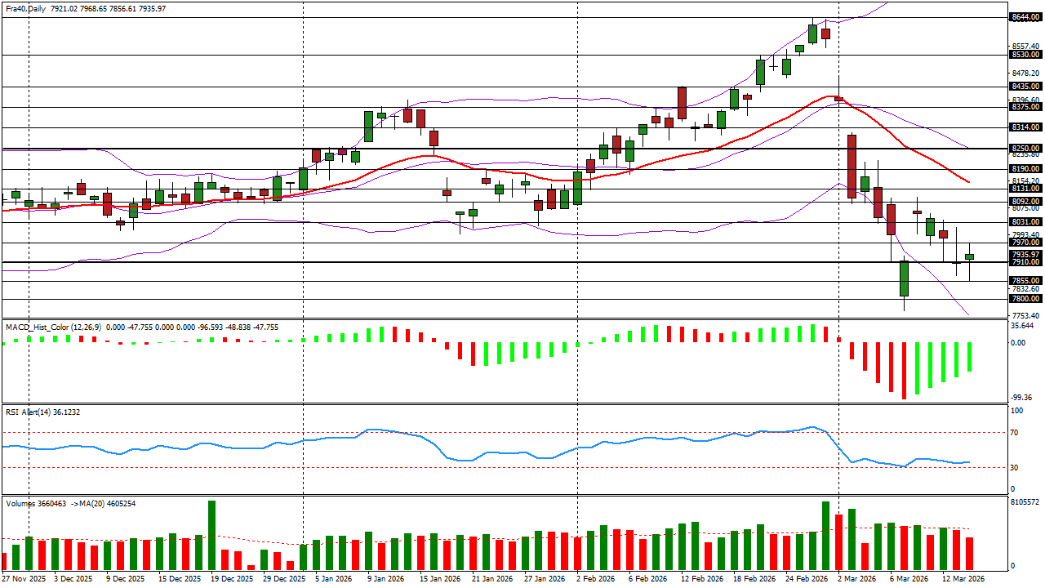Select the 8644.00 price level label
The width and height of the screenshot is (1045, 588).
pos(1025,17)
